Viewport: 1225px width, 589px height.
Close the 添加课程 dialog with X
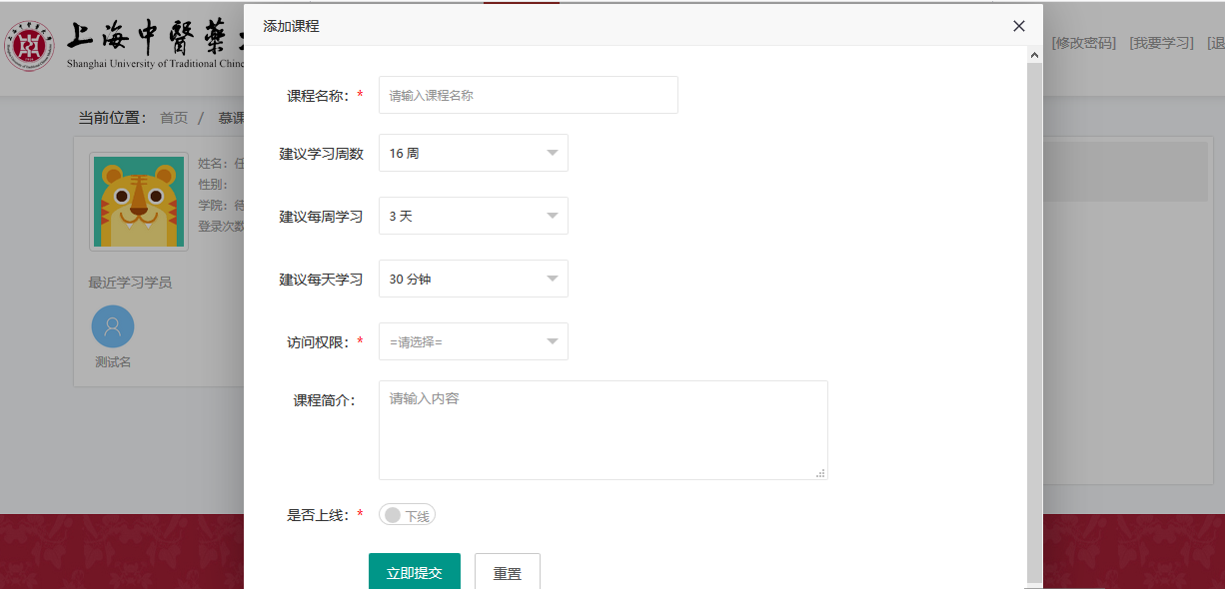coord(1018,26)
